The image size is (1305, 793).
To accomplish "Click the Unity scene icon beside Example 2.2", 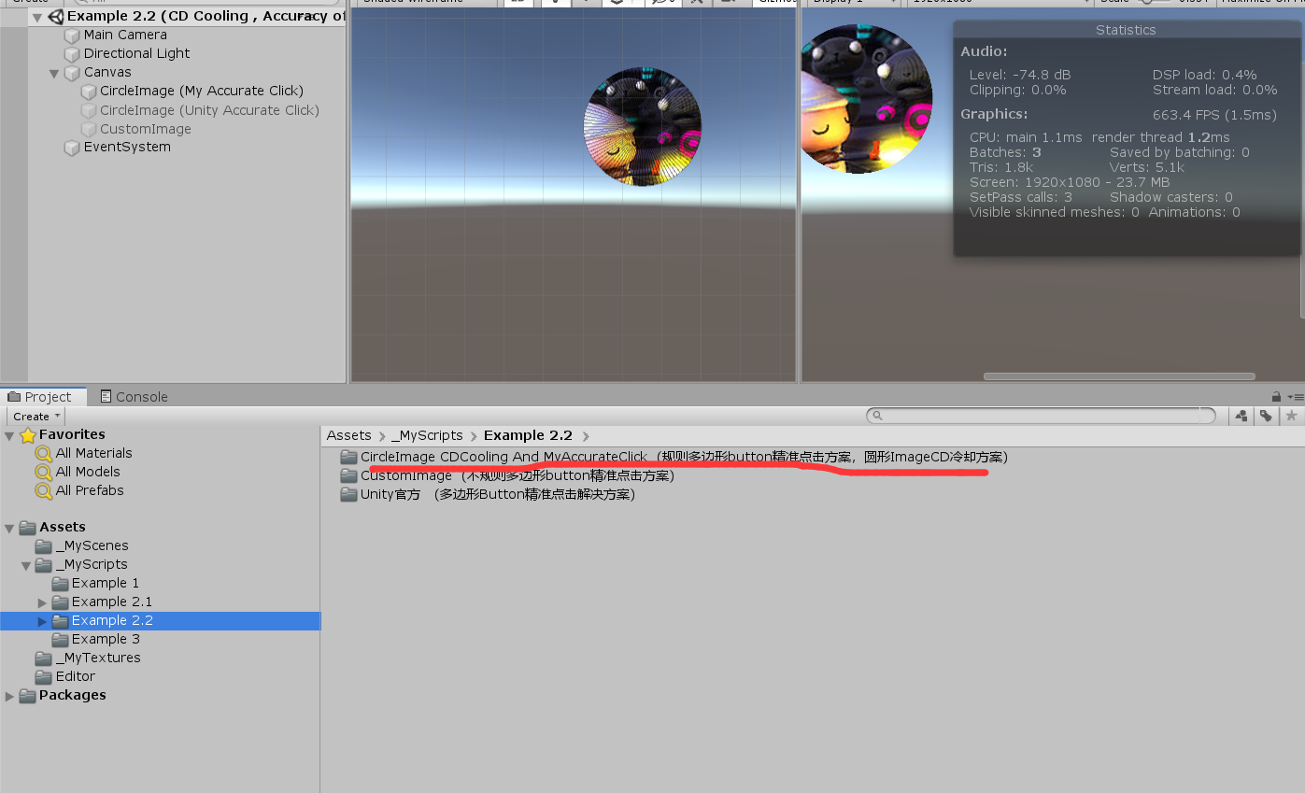I will [x=55, y=16].
